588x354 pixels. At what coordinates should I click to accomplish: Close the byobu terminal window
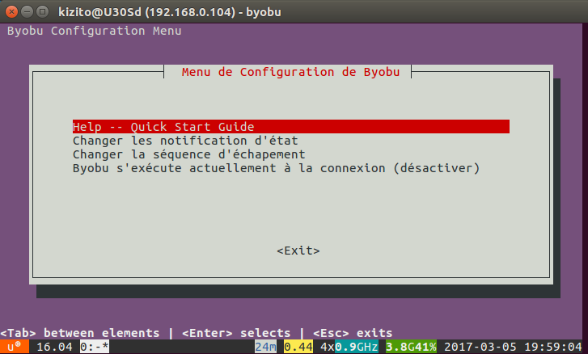(10, 11)
